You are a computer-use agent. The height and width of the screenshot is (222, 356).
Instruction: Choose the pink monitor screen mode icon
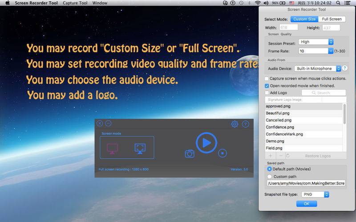tap(112, 149)
